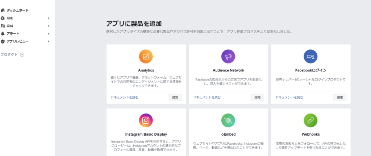Expand the 役割 sidebar submenu arrow

coord(49,26)
